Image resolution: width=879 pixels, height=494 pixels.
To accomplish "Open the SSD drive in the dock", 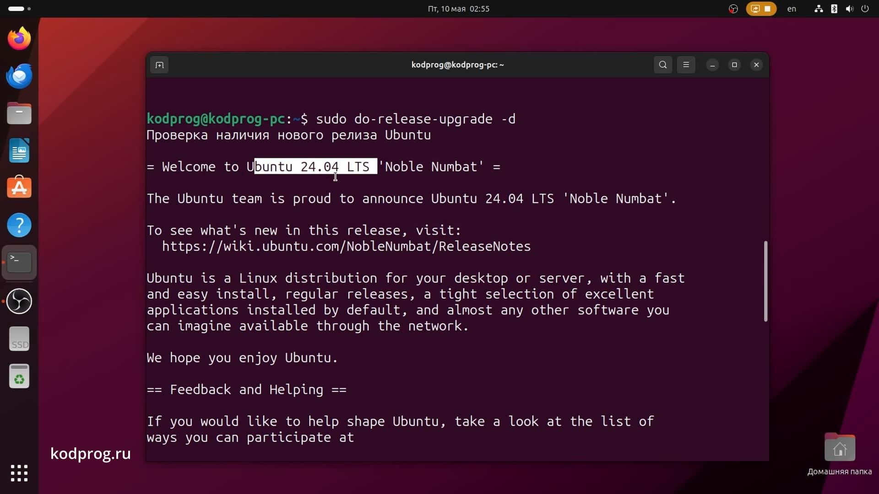I will pos(19,339).
